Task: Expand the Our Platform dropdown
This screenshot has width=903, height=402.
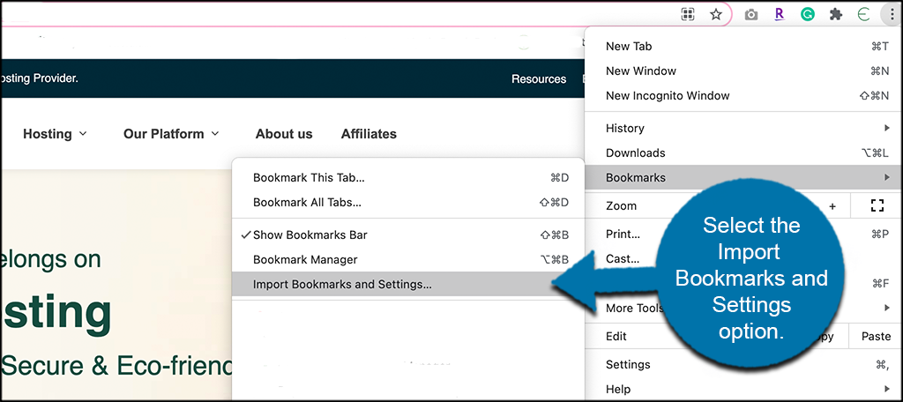Action: tap(172, 134)
